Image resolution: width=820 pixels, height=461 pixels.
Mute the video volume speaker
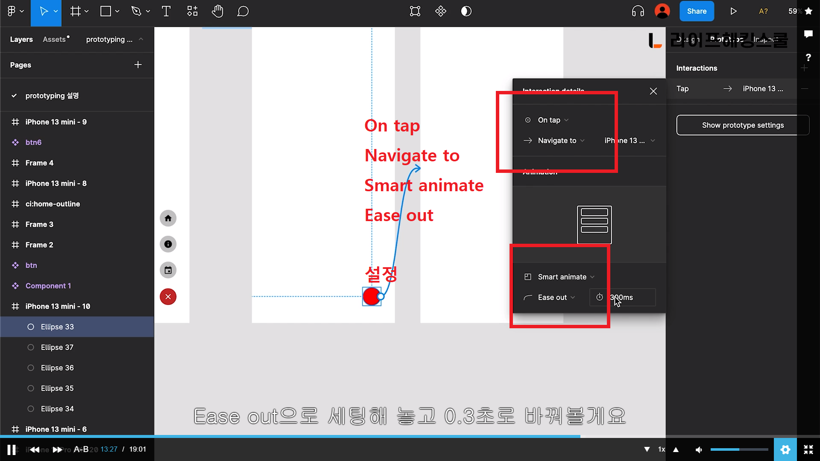pos(699,449)
